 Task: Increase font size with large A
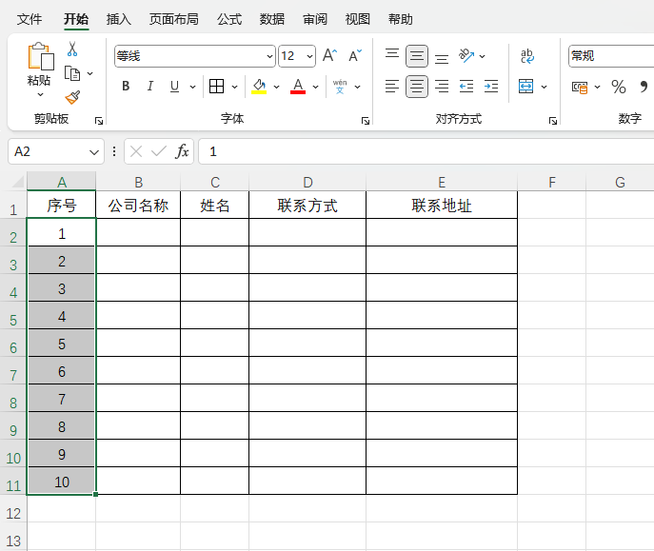pyautogui.click(x=329, y=55)
